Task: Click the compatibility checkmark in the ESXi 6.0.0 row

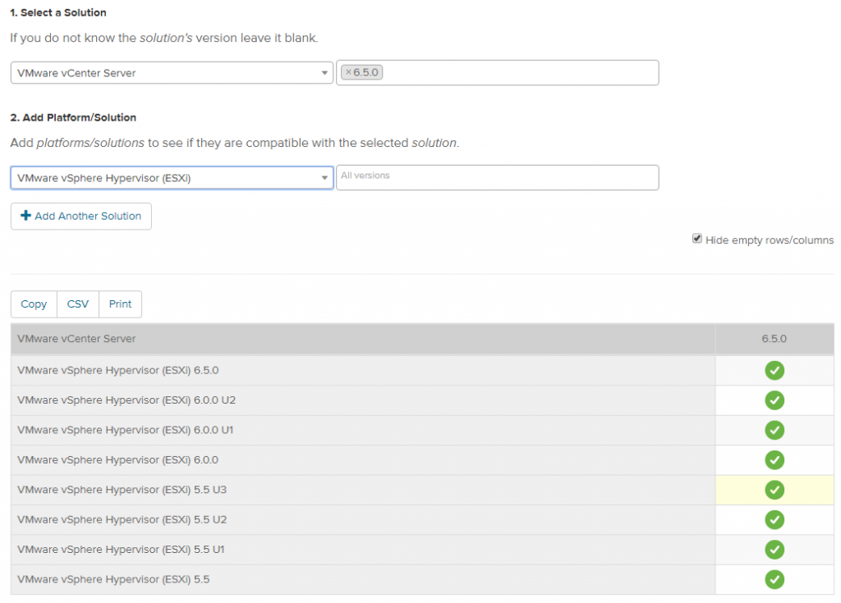Action: tap(774, 459)
